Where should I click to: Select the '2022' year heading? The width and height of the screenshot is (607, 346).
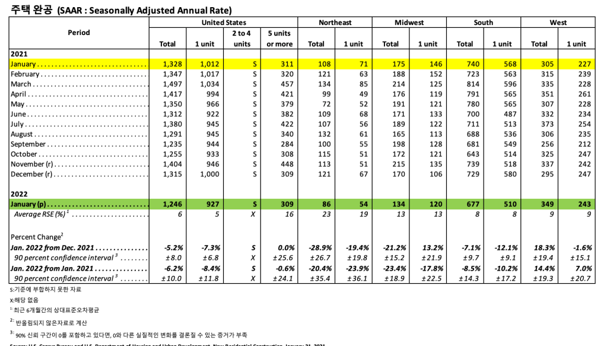point(20,193)
